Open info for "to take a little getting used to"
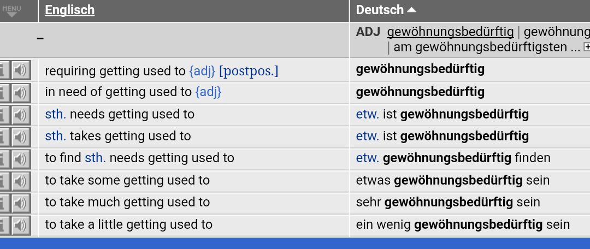Viewport: 590px width, 249px height. 4,226
